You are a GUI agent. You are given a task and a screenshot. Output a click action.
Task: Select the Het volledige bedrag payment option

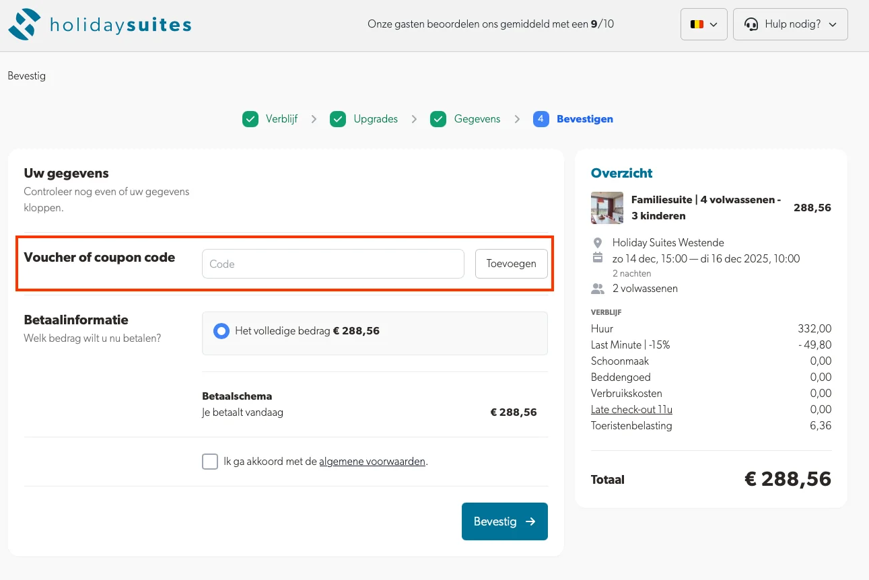click(222, 330)
